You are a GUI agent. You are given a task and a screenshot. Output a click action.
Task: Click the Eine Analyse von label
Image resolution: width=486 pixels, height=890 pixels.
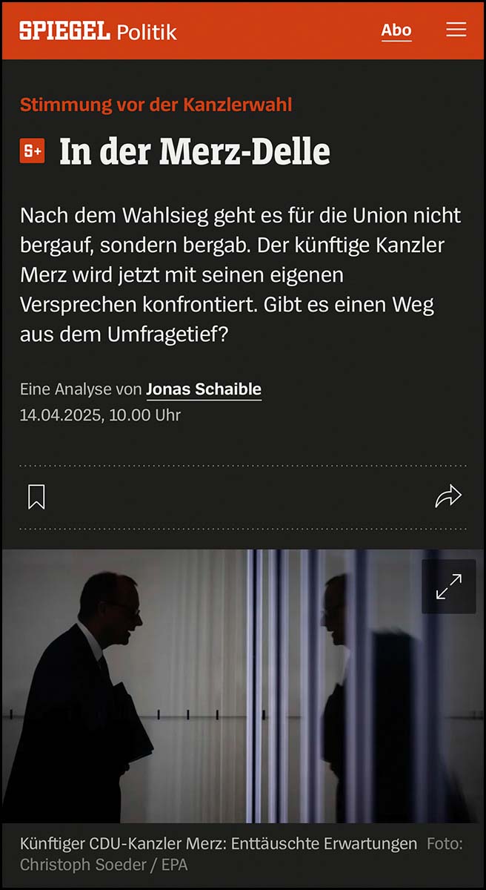(81, 389)
